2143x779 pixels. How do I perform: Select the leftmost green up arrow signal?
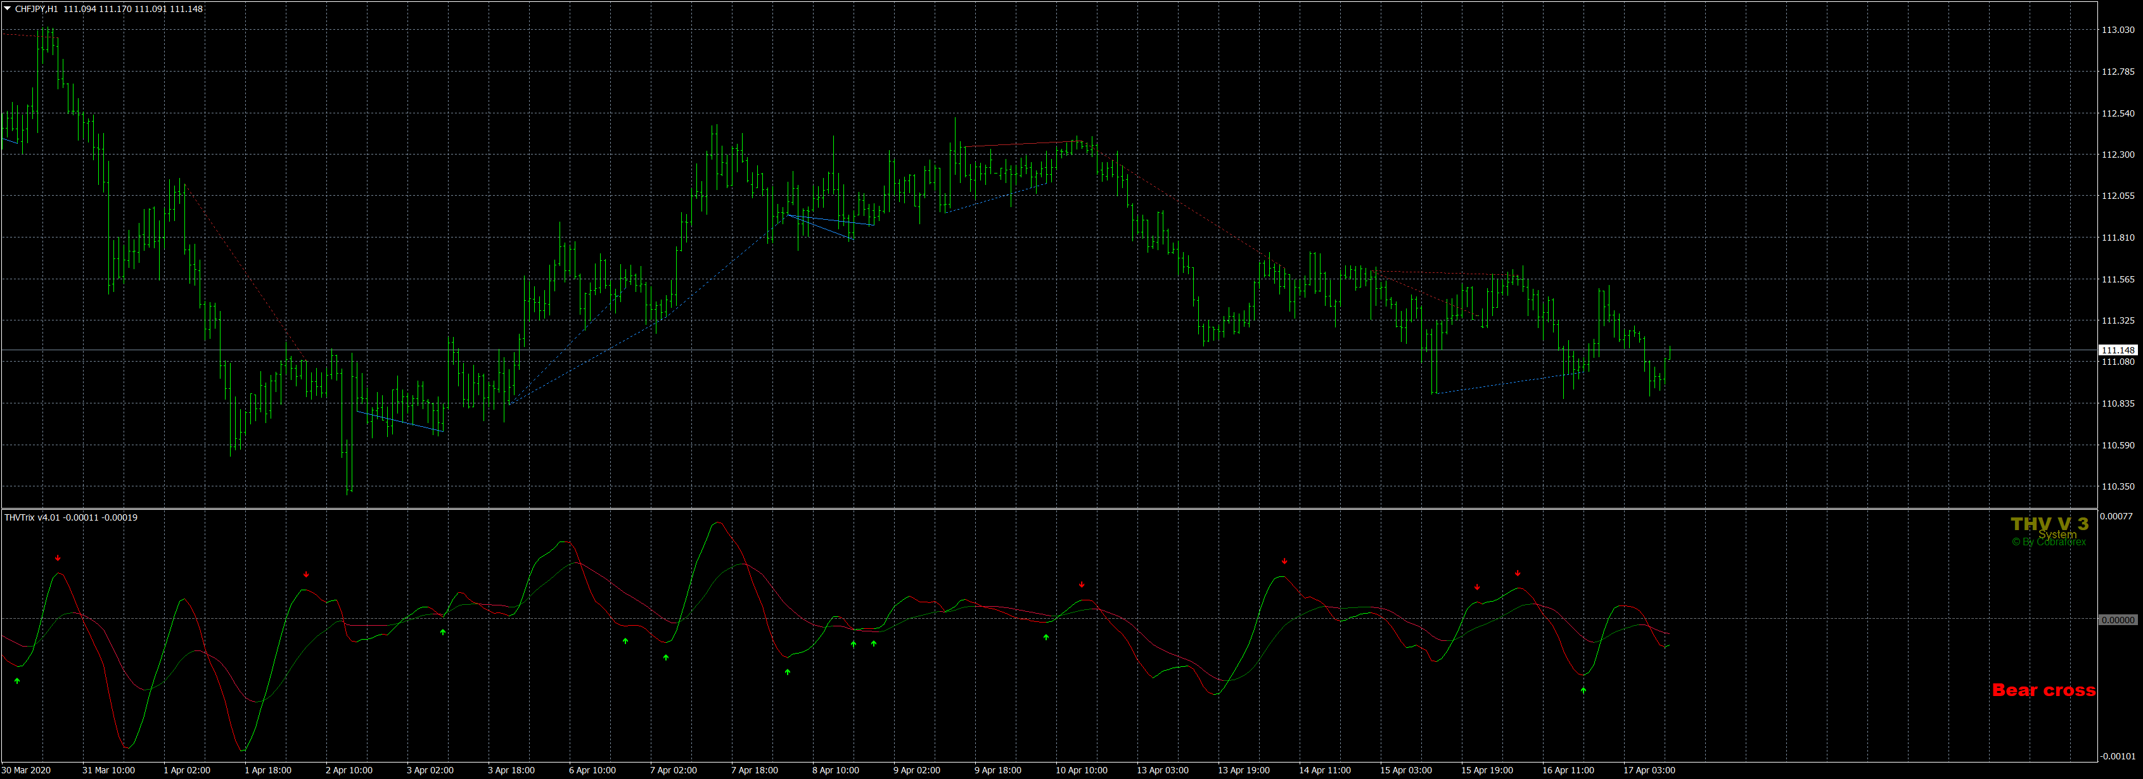click(x=18, y=681)
